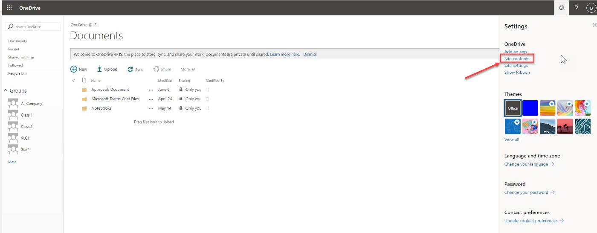Select the rainbow stripes theme swatch
Viewport: 597px width, 233px height.
[548, 108]
